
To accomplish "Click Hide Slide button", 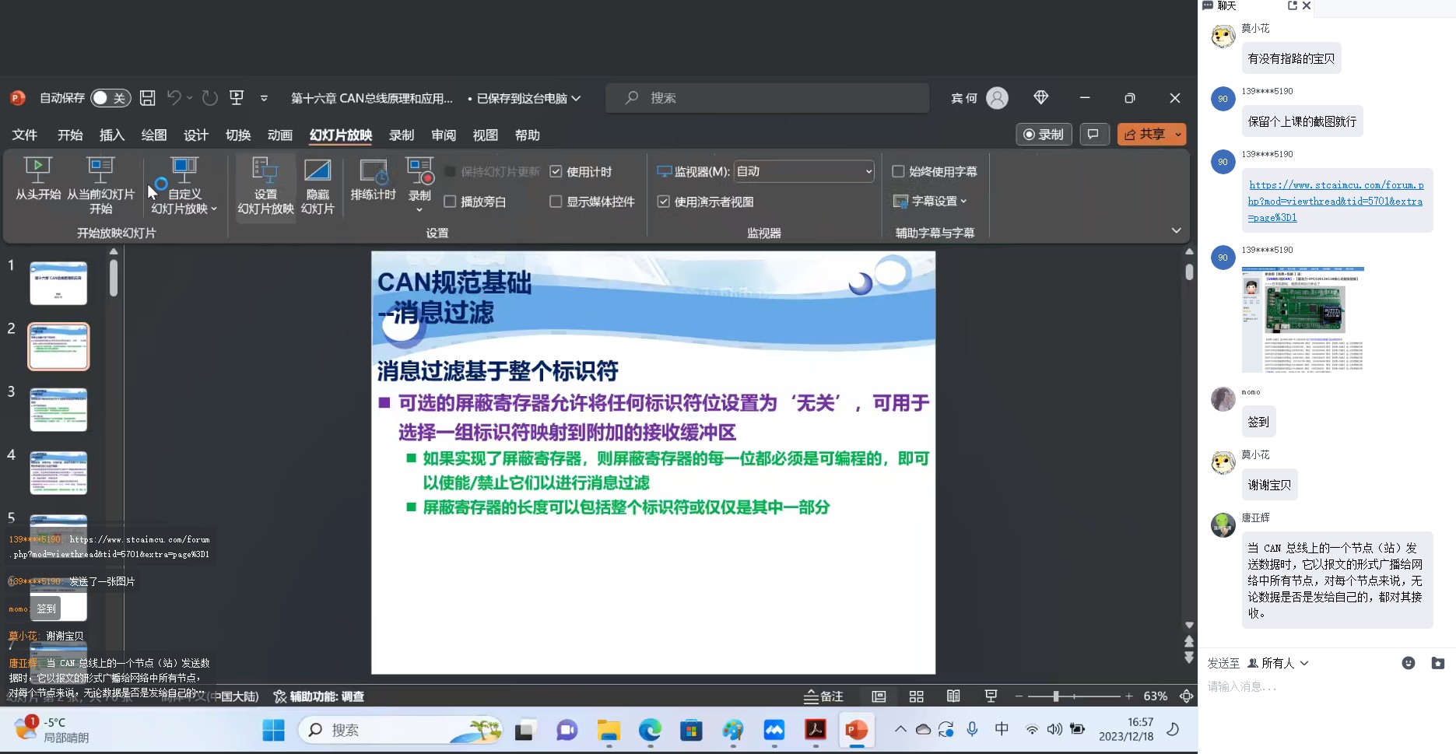I will pos(318,186).
